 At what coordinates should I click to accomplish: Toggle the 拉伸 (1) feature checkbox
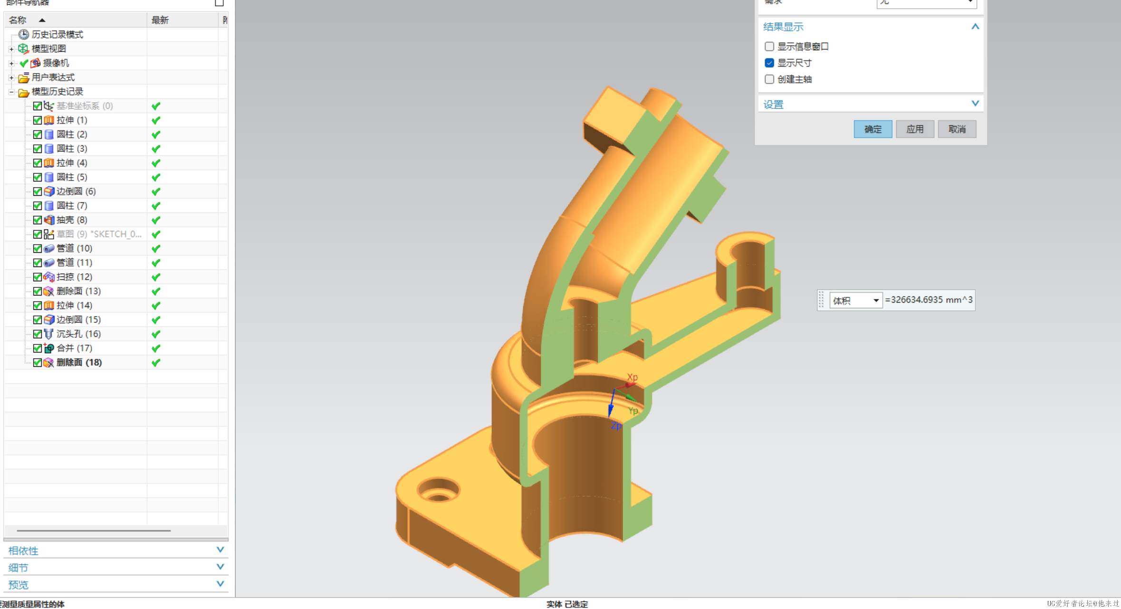click(x=38, y=120)
